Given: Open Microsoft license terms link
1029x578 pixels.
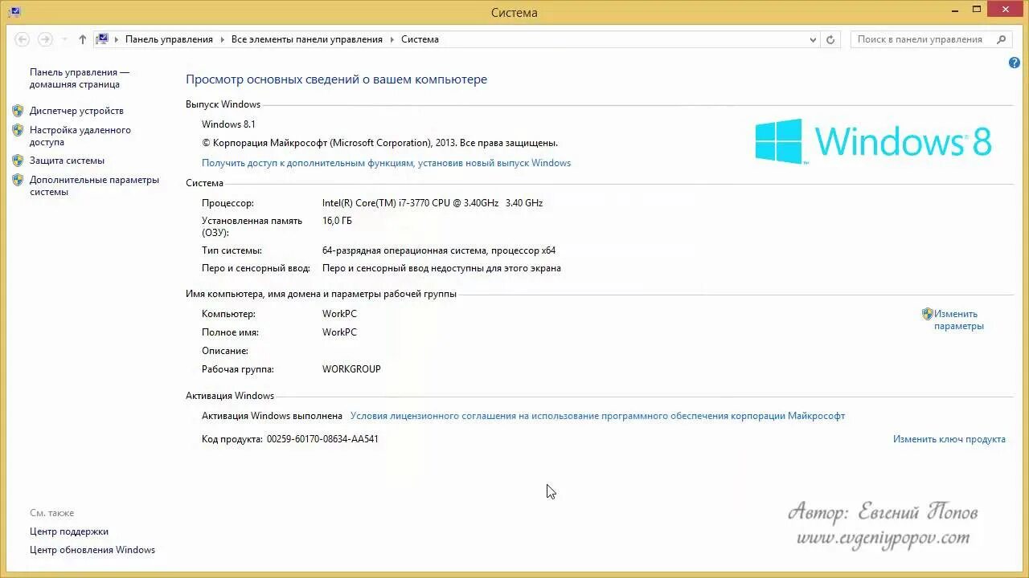Looking at the screenshot, I should [x=597, y=416].
